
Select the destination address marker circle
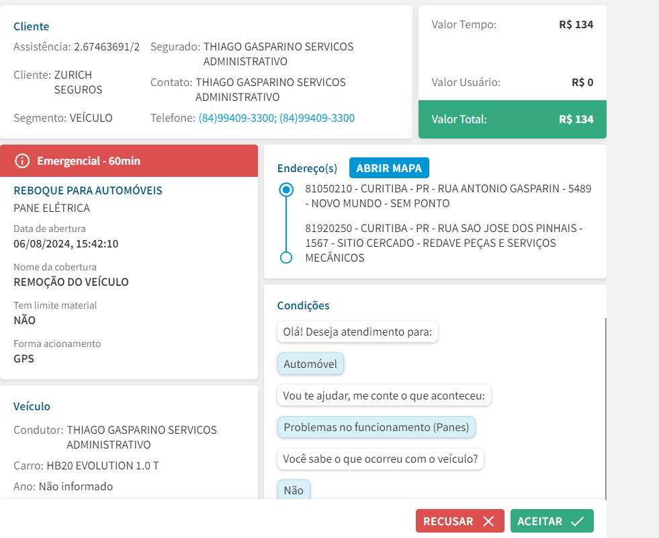[286, 258]
